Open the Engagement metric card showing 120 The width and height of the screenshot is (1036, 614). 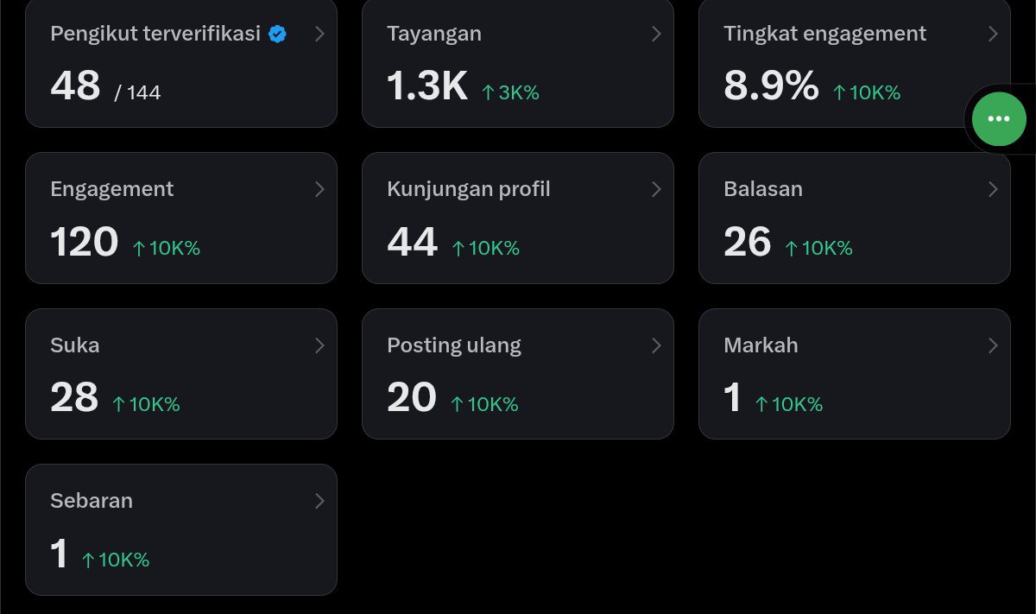pos(181,218)
